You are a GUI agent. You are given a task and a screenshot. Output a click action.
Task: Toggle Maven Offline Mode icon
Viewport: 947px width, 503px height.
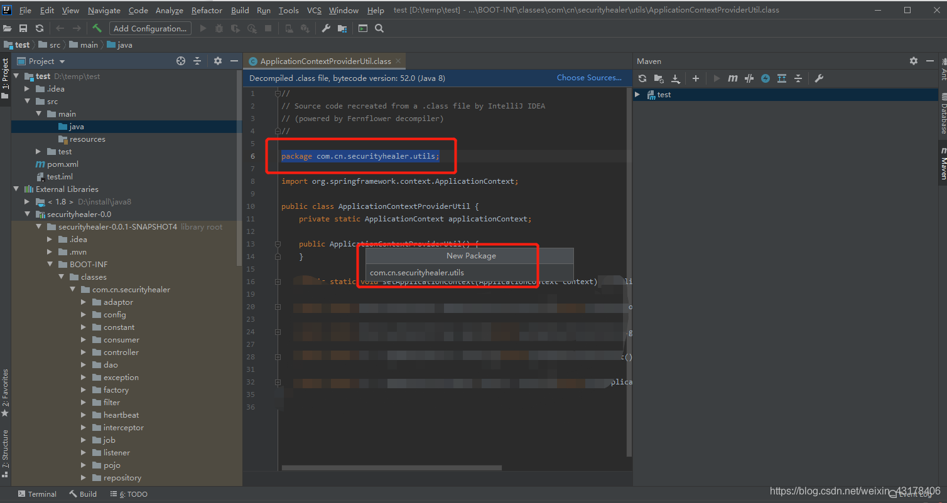pos(749,78)
